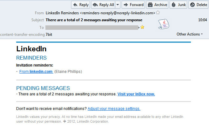Click the redacted recipient address field
The image size is (209, 135).
[x=92, y=28]
